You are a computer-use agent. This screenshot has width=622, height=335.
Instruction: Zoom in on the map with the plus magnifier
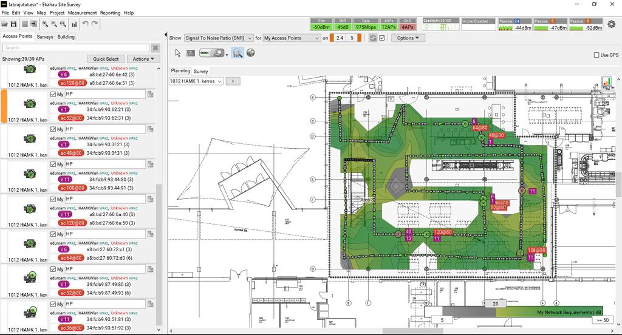45,24
